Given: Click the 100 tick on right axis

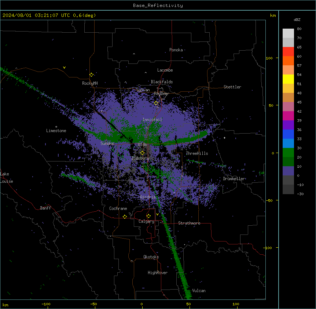Looking at the screenshot, I should [x=269, y=58].
